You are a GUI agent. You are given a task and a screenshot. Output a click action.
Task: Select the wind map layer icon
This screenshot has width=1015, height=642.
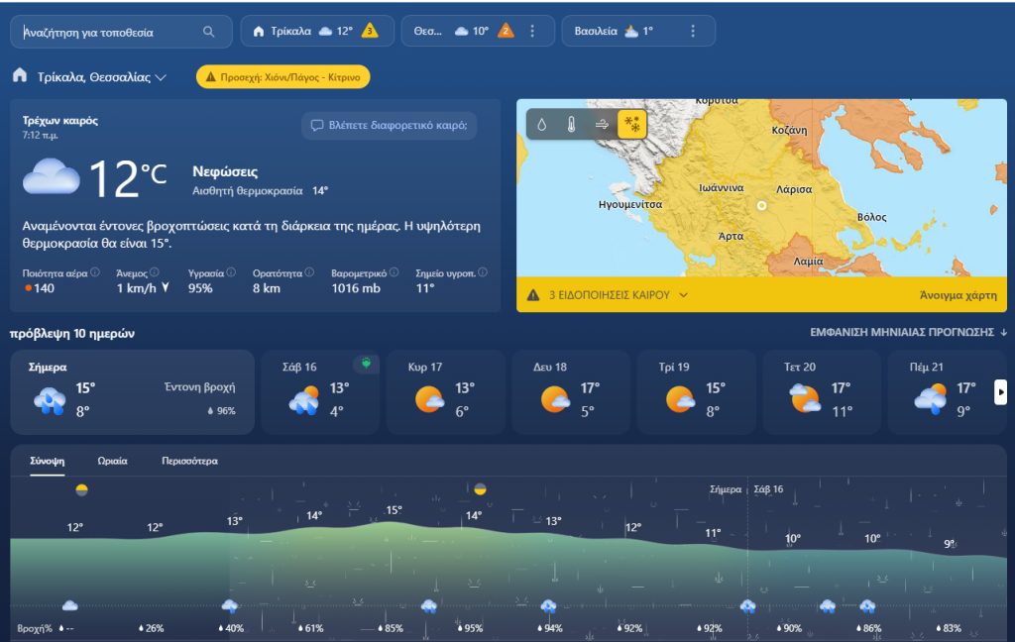(602, 125)
